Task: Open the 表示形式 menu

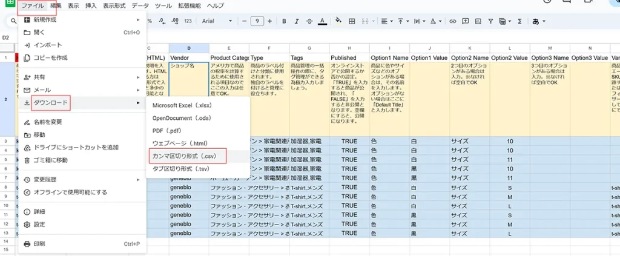Action: click(114, 6)
